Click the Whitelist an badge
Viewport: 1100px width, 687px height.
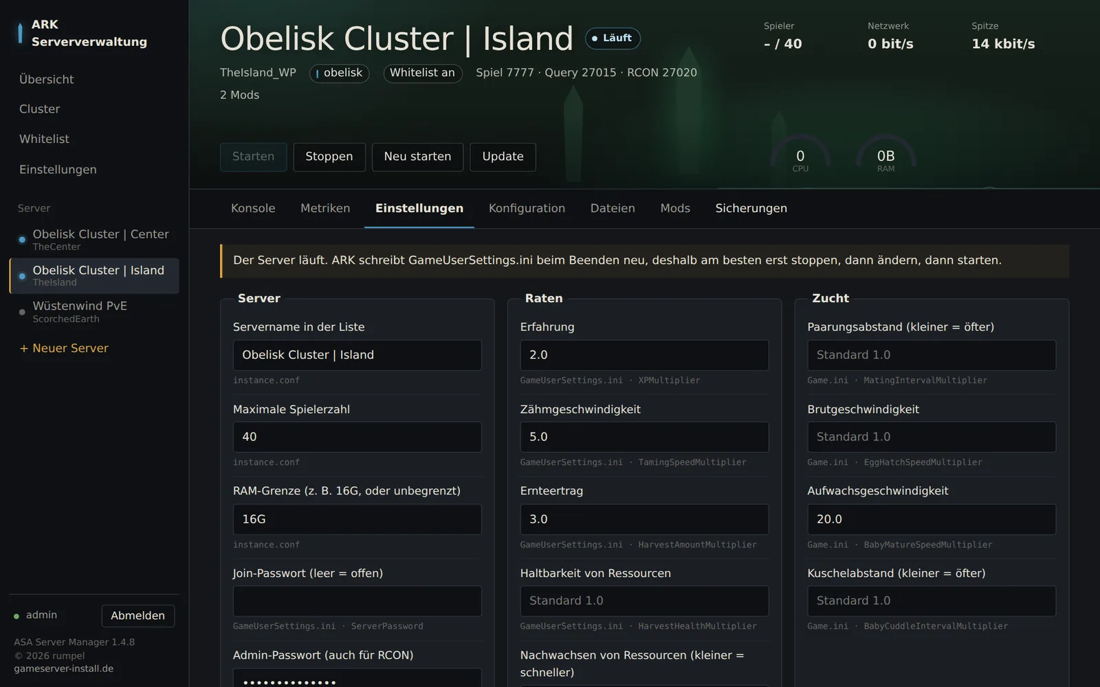[x=422, y=73]
